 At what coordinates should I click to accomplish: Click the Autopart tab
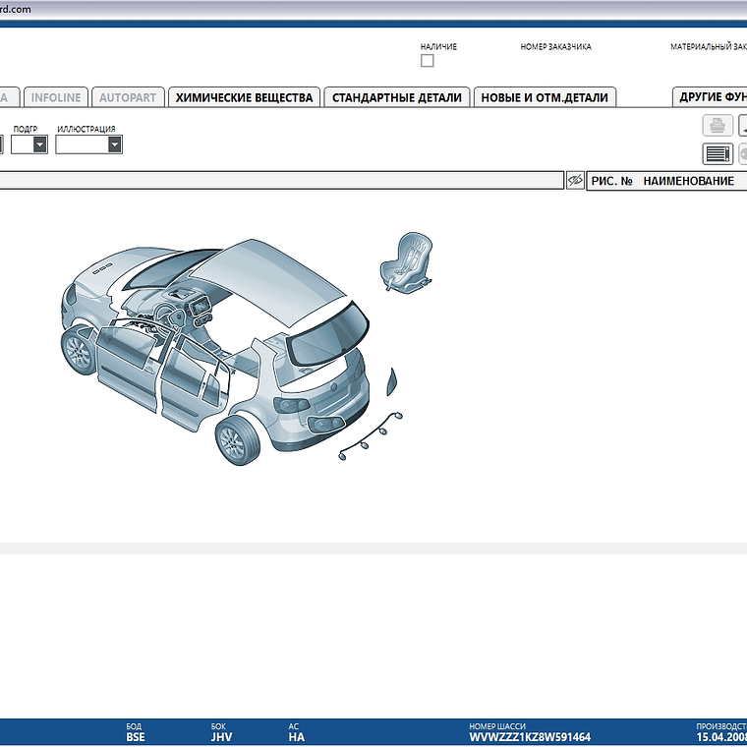[128, 97]
